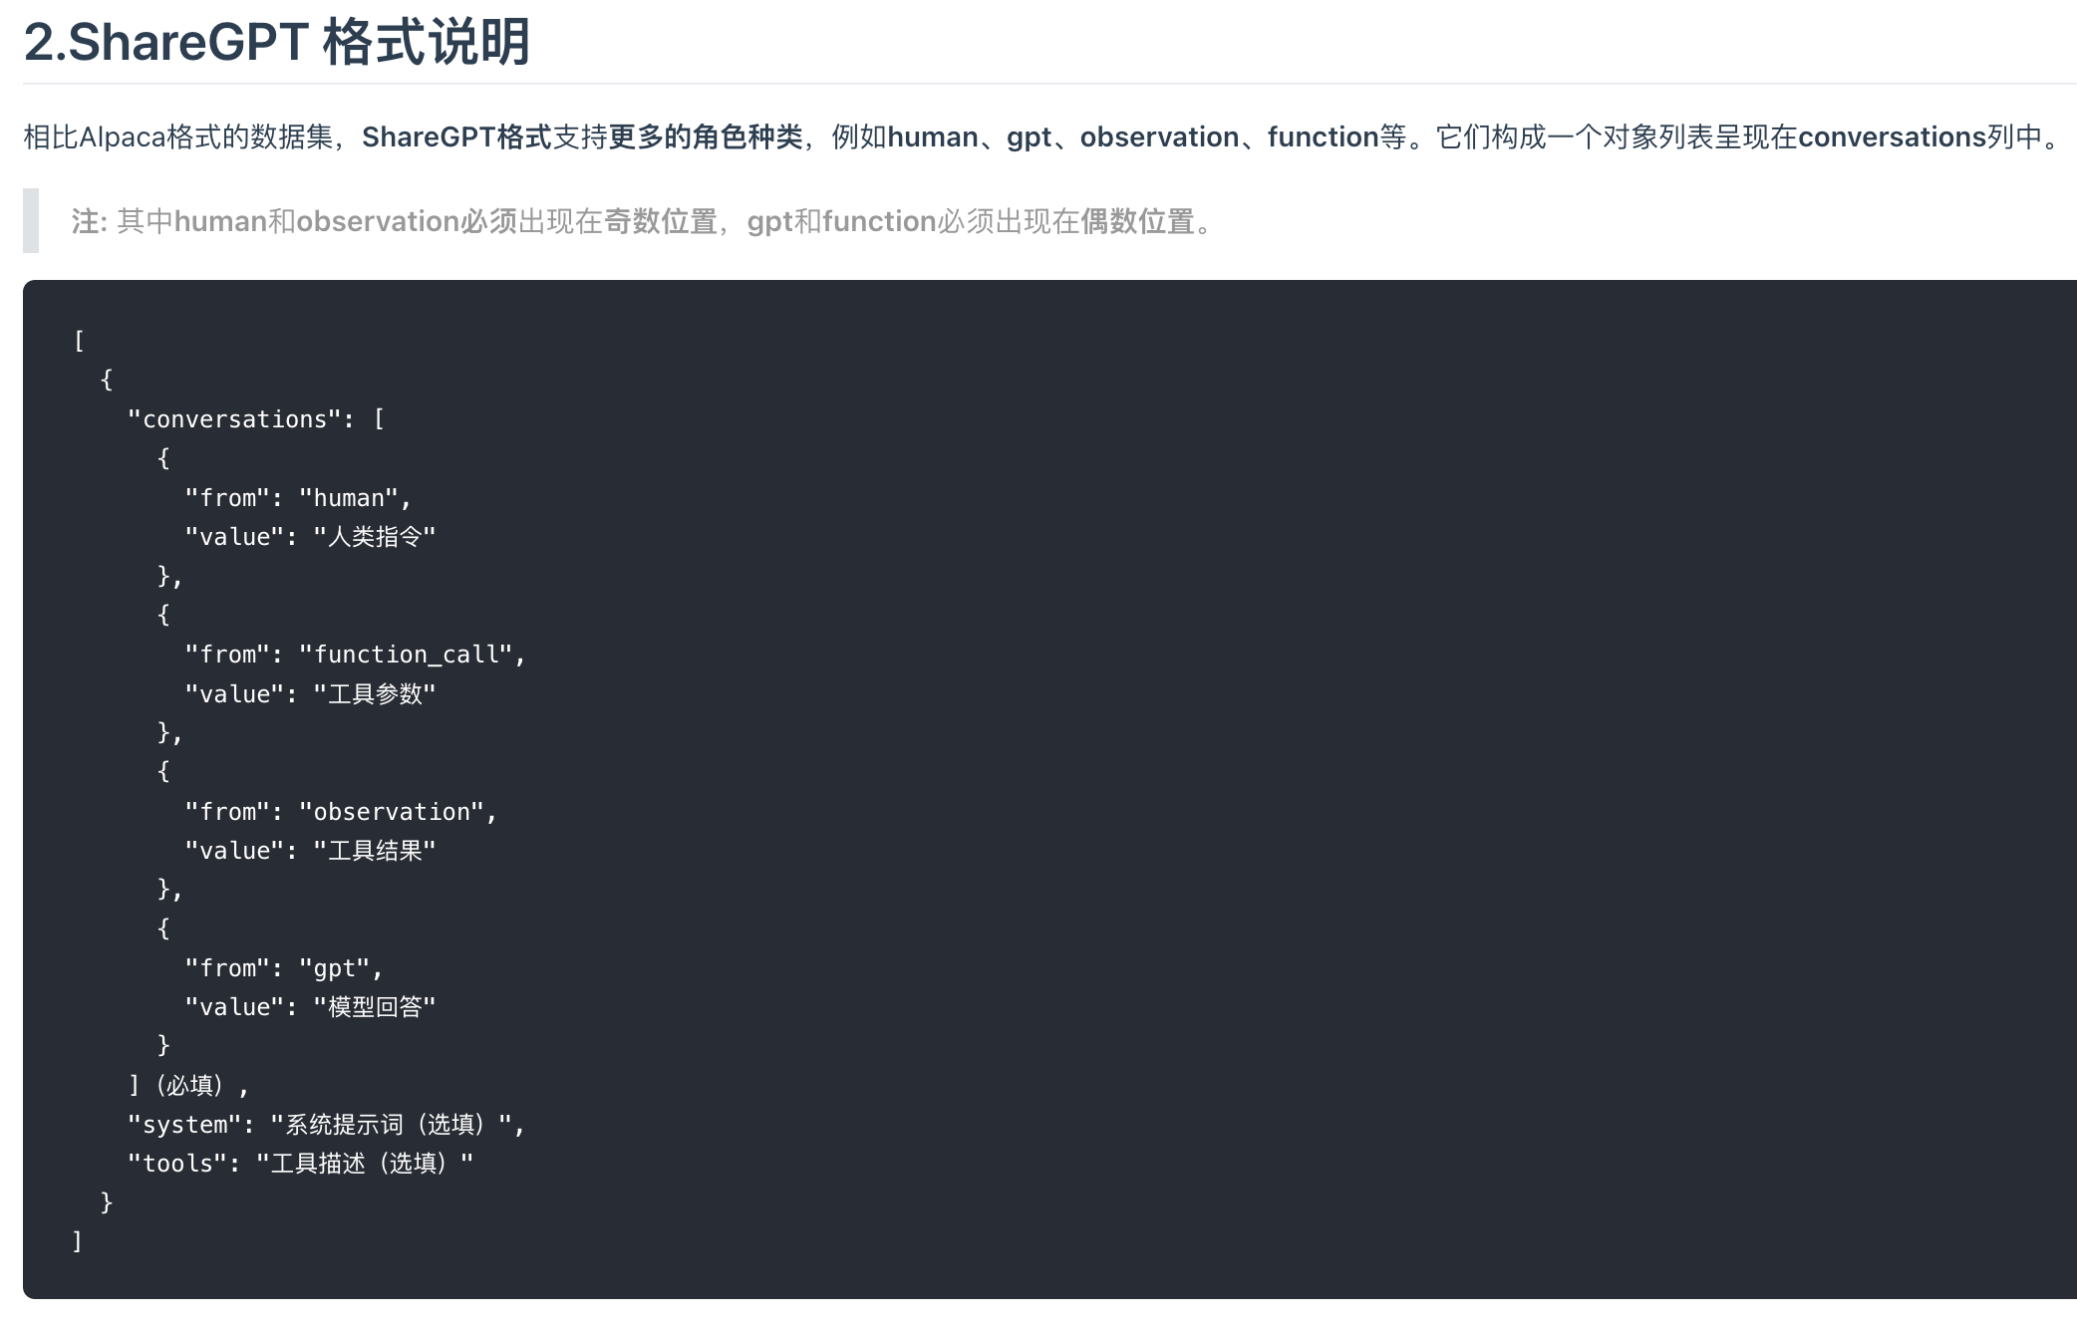Click bold '偶数位置' in the note

tap(1137, 221)
